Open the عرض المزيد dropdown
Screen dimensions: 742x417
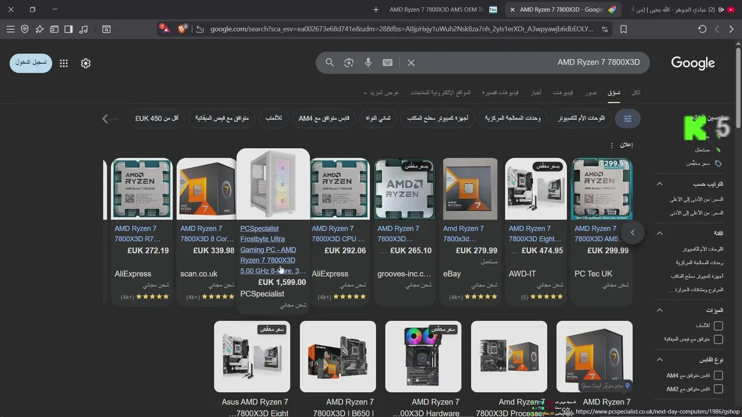pyautogui.click(x=381, y=93)
